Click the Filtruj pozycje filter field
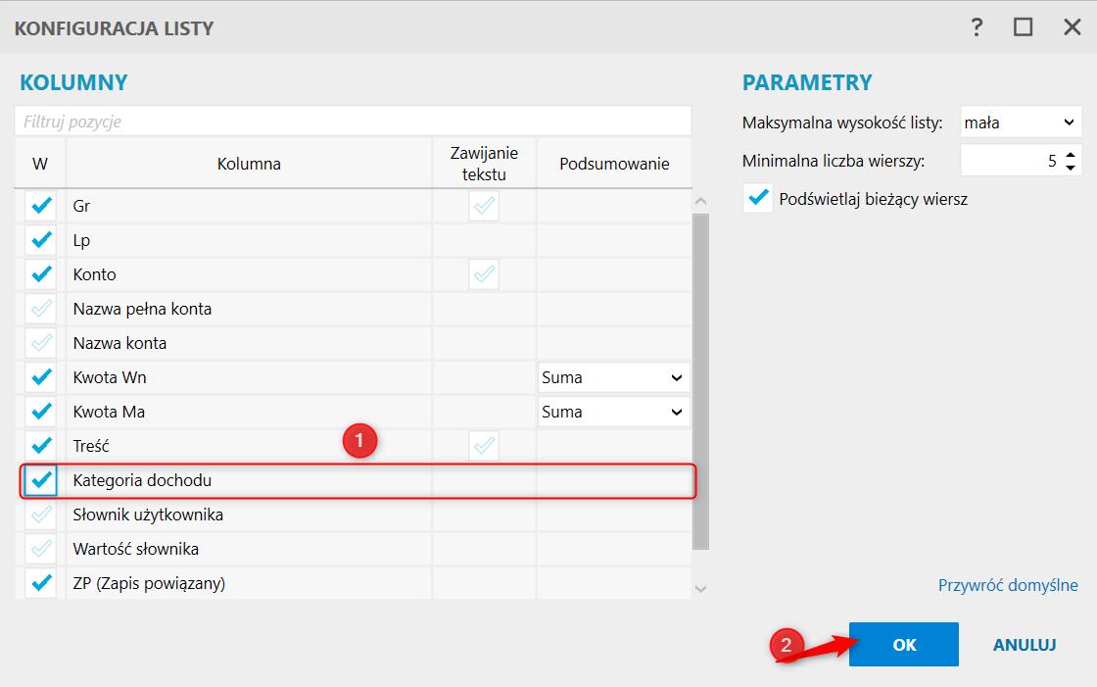Viewport: 1097px width, 687px height. coord(353,122)
